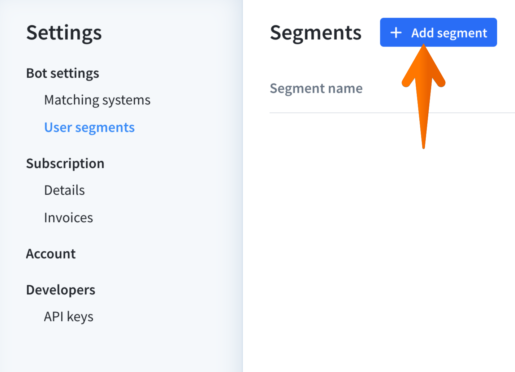Viewport: 515px width, 372px height.
Task: Click the Bot settings section header
Action: coord(62,73)
